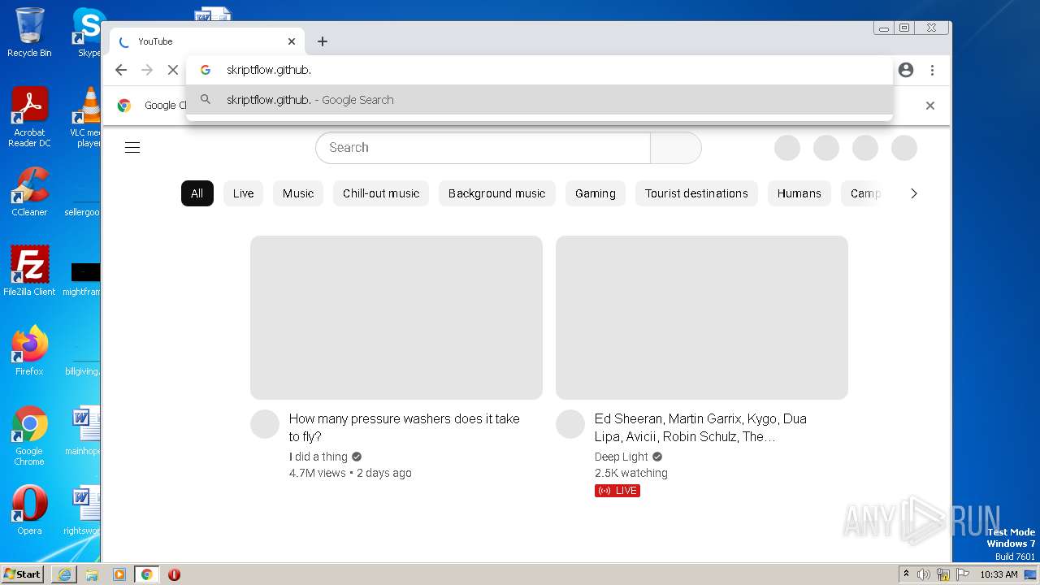
Task: Expand more filter chips with right chevron
Action: pos(914,193)
